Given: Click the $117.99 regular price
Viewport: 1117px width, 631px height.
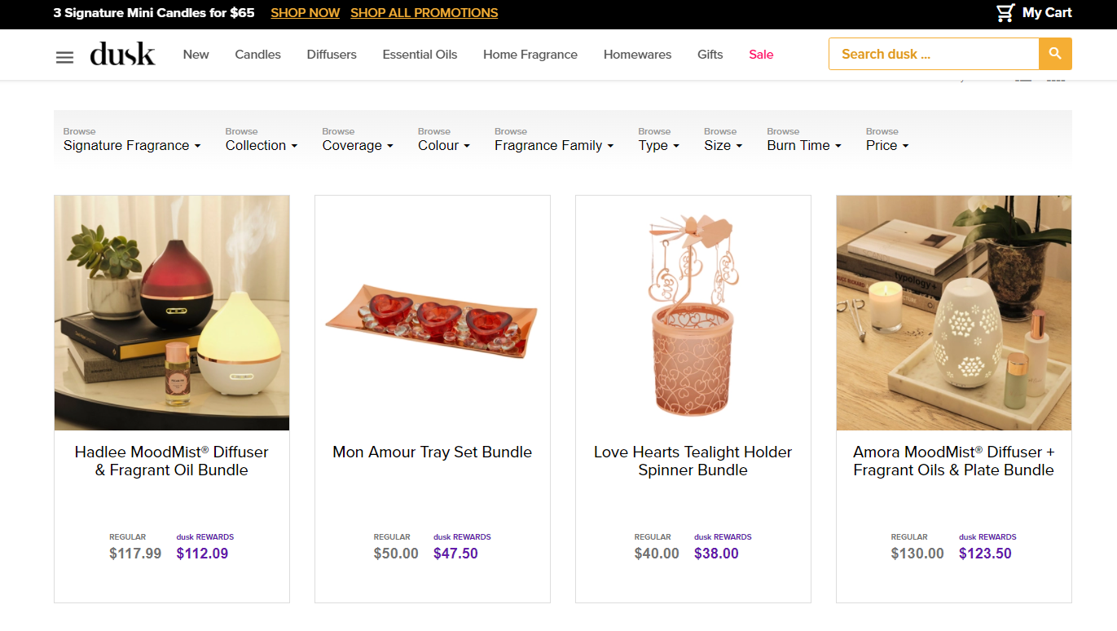Looking at the screenshot, I should click(135, 554).
